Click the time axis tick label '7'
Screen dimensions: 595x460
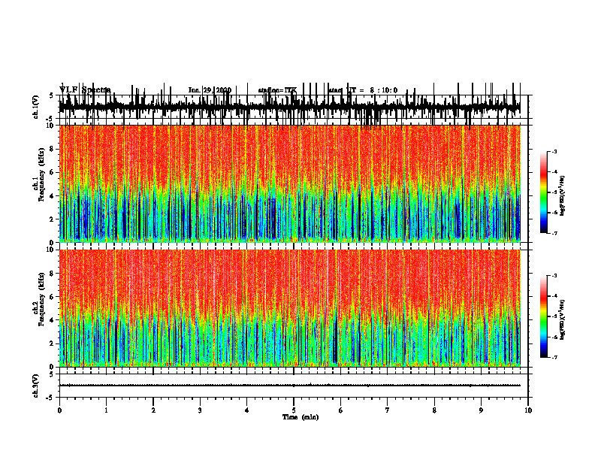[x=388, y=410]
